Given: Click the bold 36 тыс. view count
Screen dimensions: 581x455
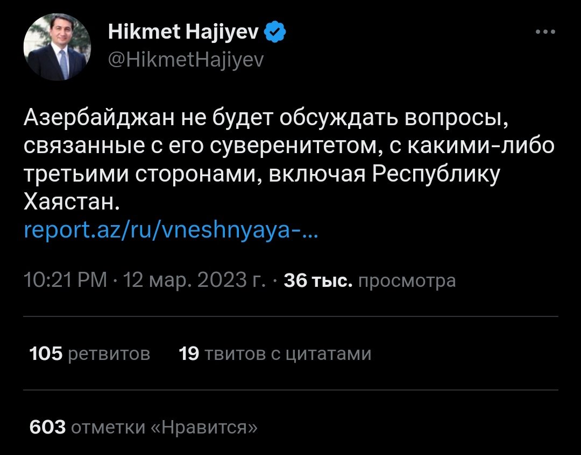Looking at the screenshot, I should pos(318,280).
